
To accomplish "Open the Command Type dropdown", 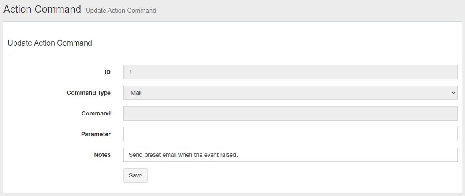I will point(290,93).
